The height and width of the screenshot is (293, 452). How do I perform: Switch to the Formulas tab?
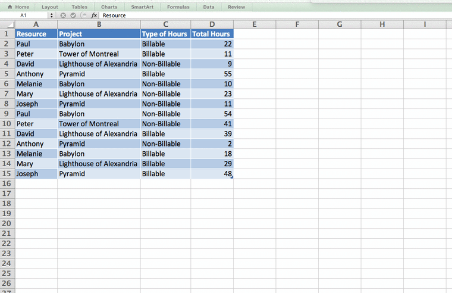[x=178, y=7]
